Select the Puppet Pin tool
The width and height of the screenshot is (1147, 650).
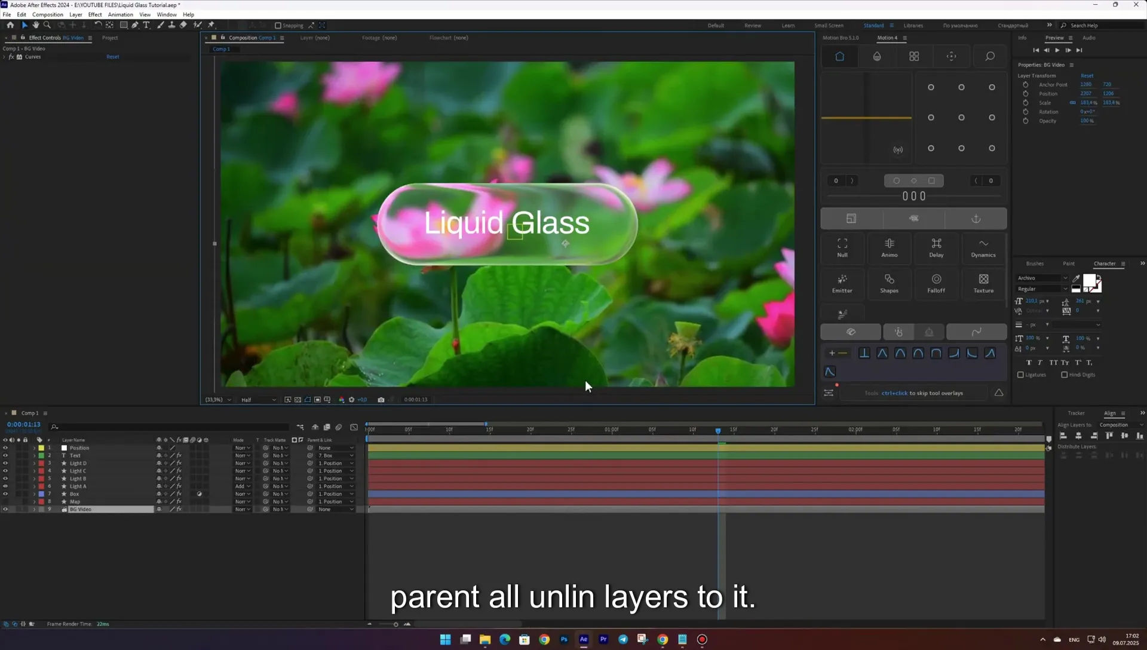211,25
